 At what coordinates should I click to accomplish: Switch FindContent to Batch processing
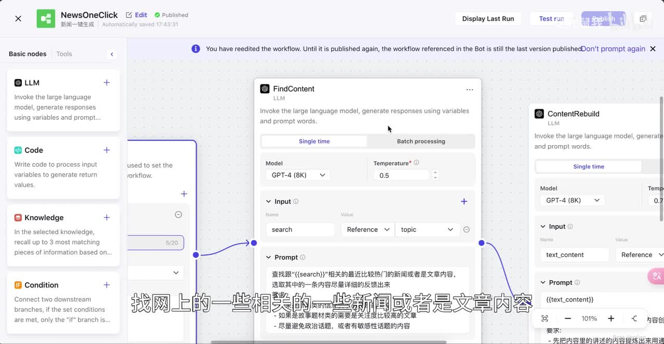[421, 141]
